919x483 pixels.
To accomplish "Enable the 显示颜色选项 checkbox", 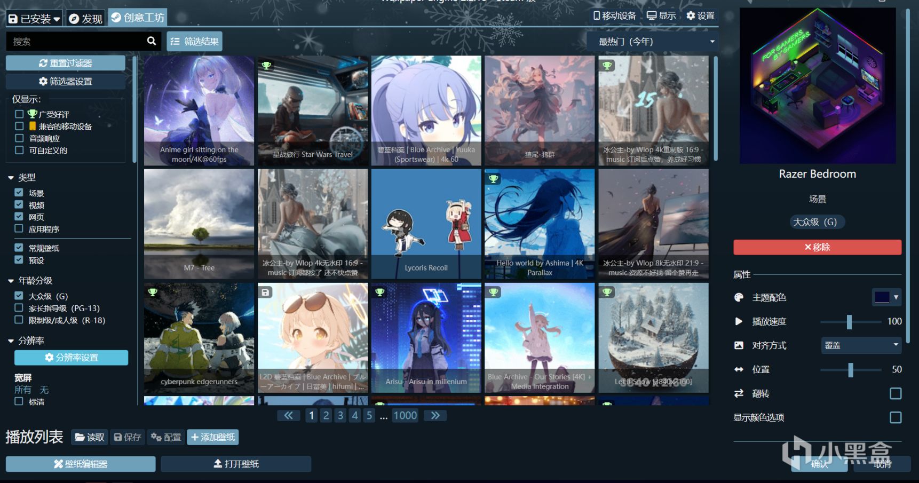I will click(x=896, y=417).
